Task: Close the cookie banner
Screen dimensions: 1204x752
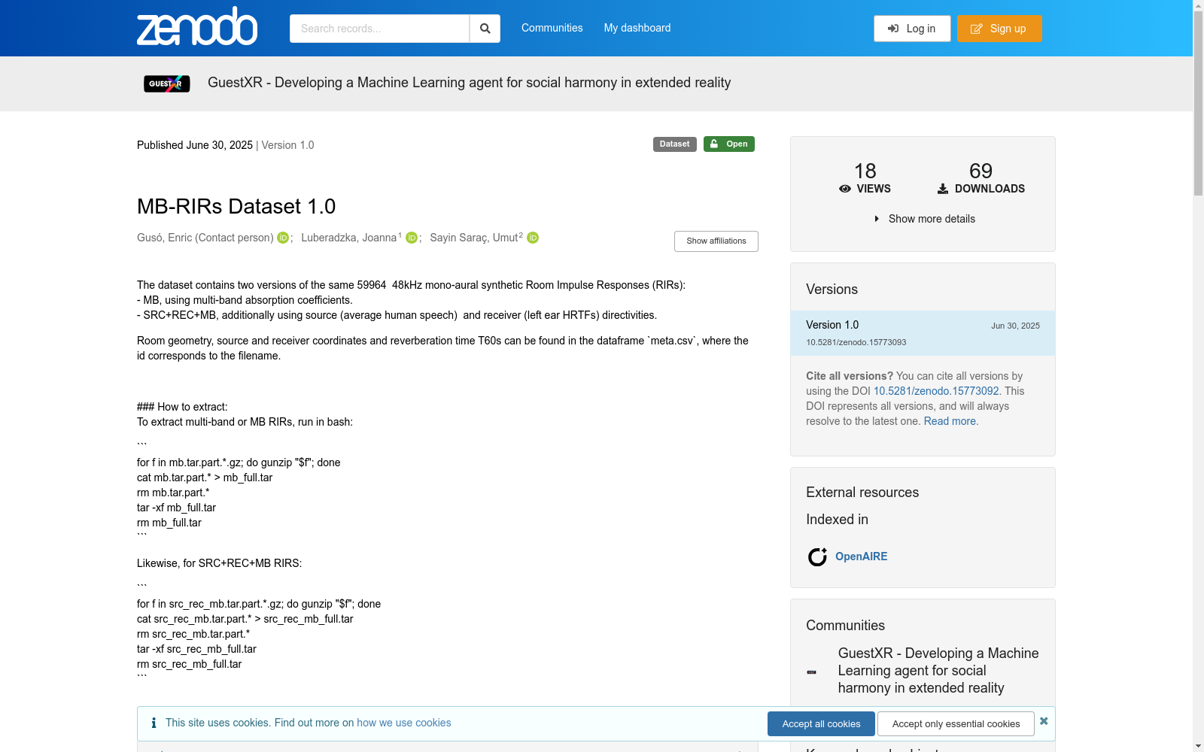Action: click(1044, 721)
